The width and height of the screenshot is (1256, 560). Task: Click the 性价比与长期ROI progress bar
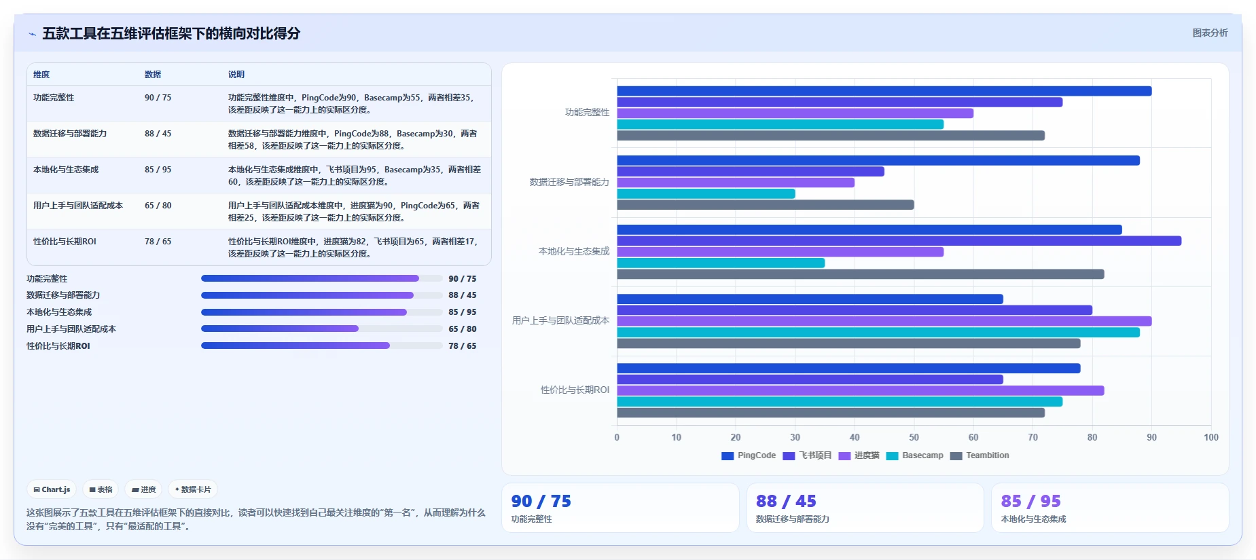tap(321, 346)
